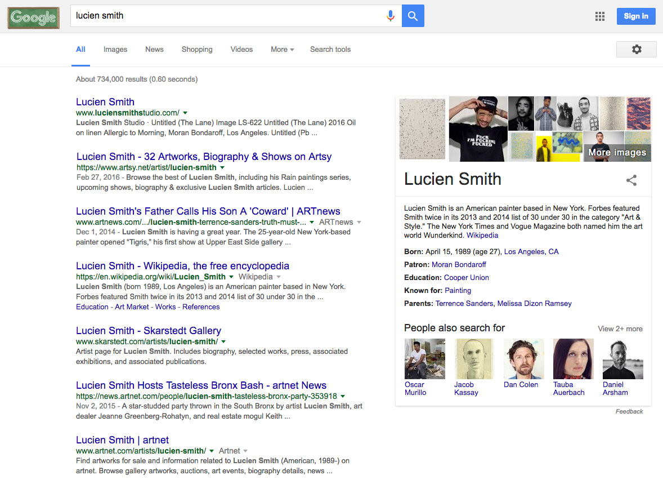Viewport: 663px width, 484px height.
Task: Click the About 734,000 results text
Action: click(x=137, y=79)
